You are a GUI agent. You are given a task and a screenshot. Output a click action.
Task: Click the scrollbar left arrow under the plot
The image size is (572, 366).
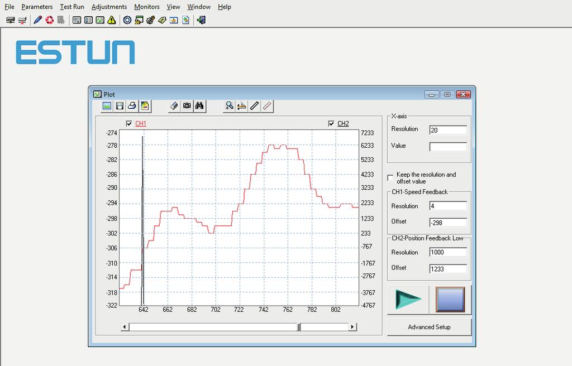[x=125, y=327]
